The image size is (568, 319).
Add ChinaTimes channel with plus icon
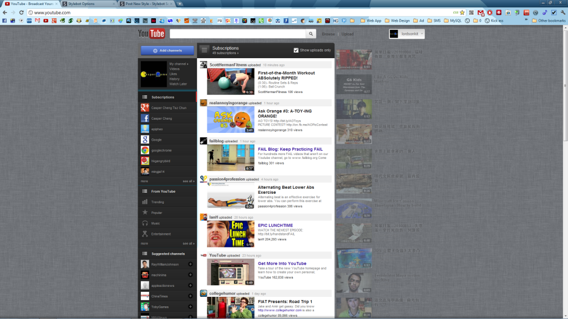[190, 296]
